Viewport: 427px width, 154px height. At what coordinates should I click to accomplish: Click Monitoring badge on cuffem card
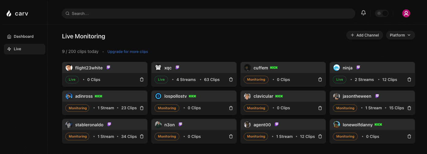tap(256, 79)
